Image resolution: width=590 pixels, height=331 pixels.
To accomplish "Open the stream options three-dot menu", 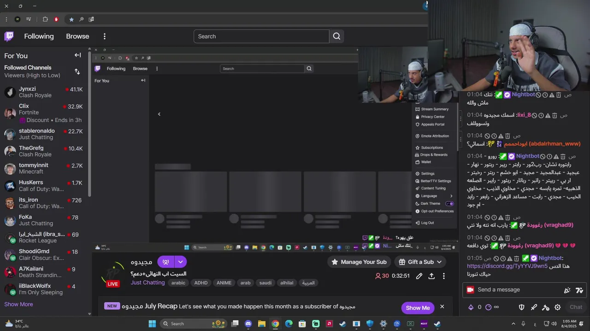I will [444, 276].
